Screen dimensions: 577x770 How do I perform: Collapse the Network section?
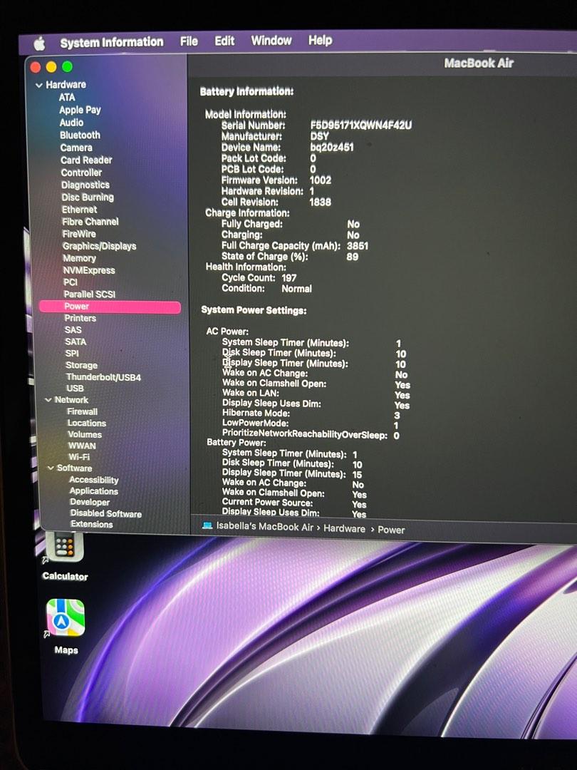(x=48, y=400)
